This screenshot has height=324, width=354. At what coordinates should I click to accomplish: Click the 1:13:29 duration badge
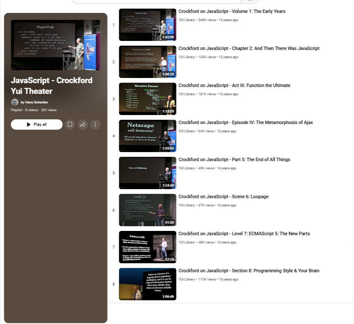(x=168, y=111)
